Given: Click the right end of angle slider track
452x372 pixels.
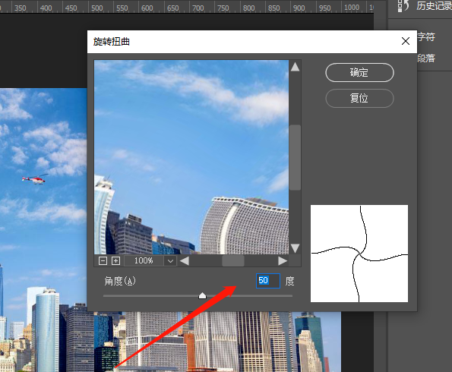Looking at the screenshot, I should click(x=291, y=295).
